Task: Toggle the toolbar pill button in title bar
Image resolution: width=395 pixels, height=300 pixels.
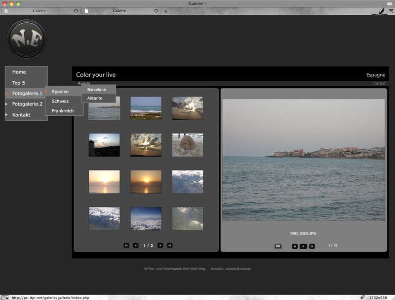Action: point(390,3)
